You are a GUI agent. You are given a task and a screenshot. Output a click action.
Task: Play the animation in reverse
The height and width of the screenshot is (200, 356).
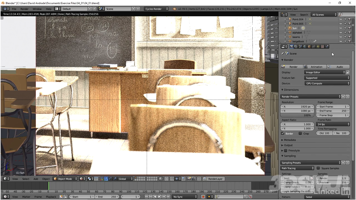[x=155, y=197]
